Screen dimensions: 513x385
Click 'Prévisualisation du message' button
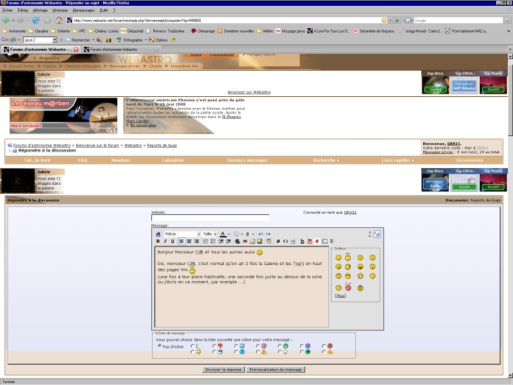tap(276, 370)
